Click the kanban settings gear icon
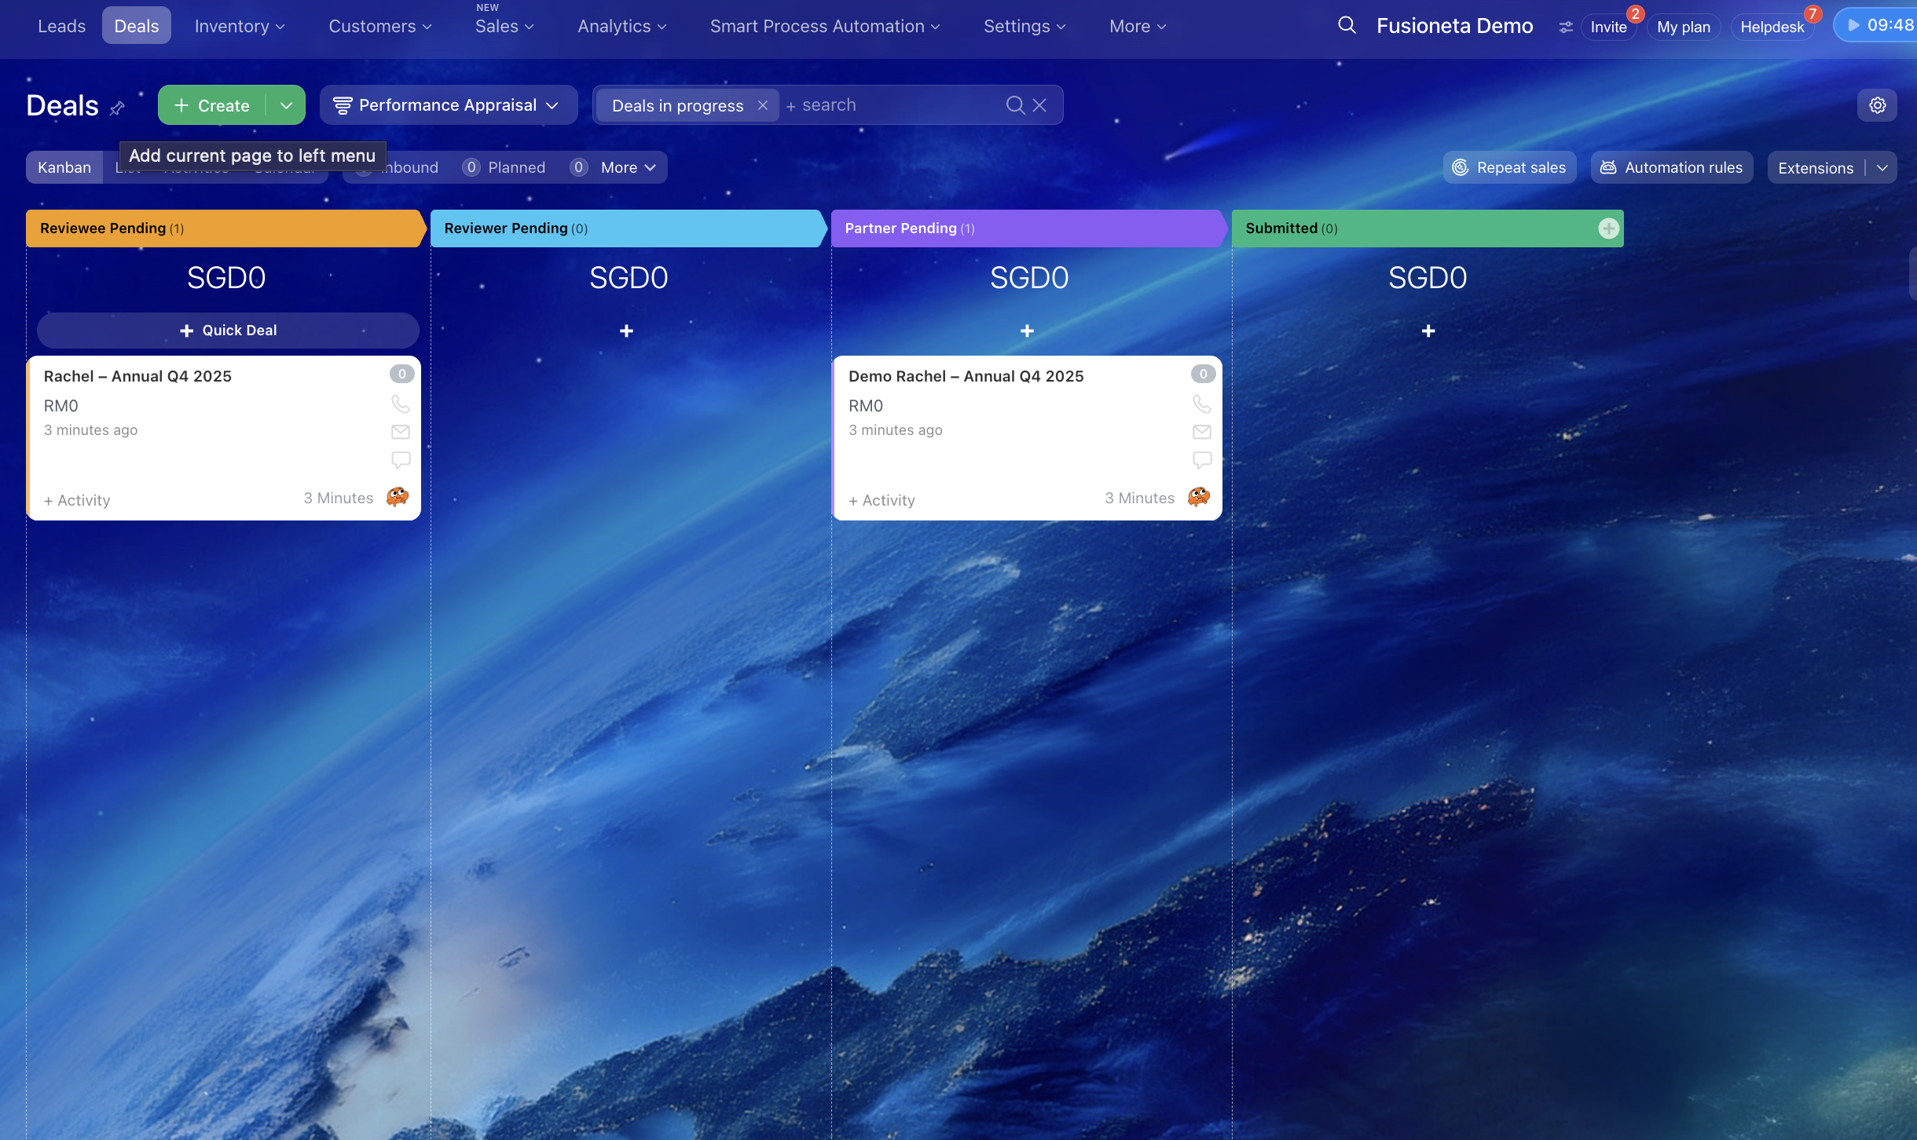 [x=1877, y=105]
